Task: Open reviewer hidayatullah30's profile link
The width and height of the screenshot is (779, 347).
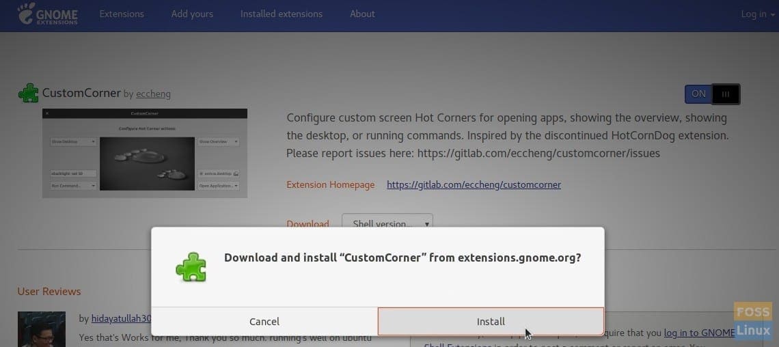Action: (x=121, y=318)
